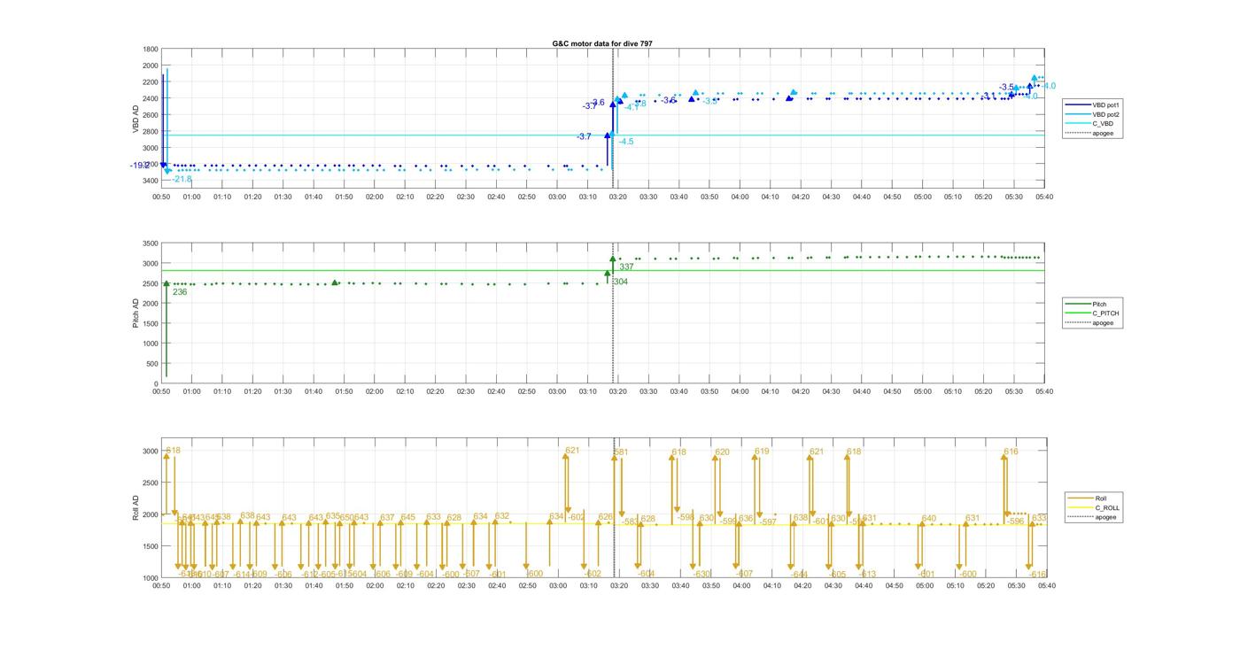Click the '-4.5' label in VBD plot
Viewport: 1240px width, 649px height.
click(x=625, y=142)
